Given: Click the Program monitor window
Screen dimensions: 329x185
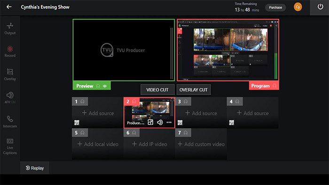Looking at the screenshot, I should tap(228, 50).
